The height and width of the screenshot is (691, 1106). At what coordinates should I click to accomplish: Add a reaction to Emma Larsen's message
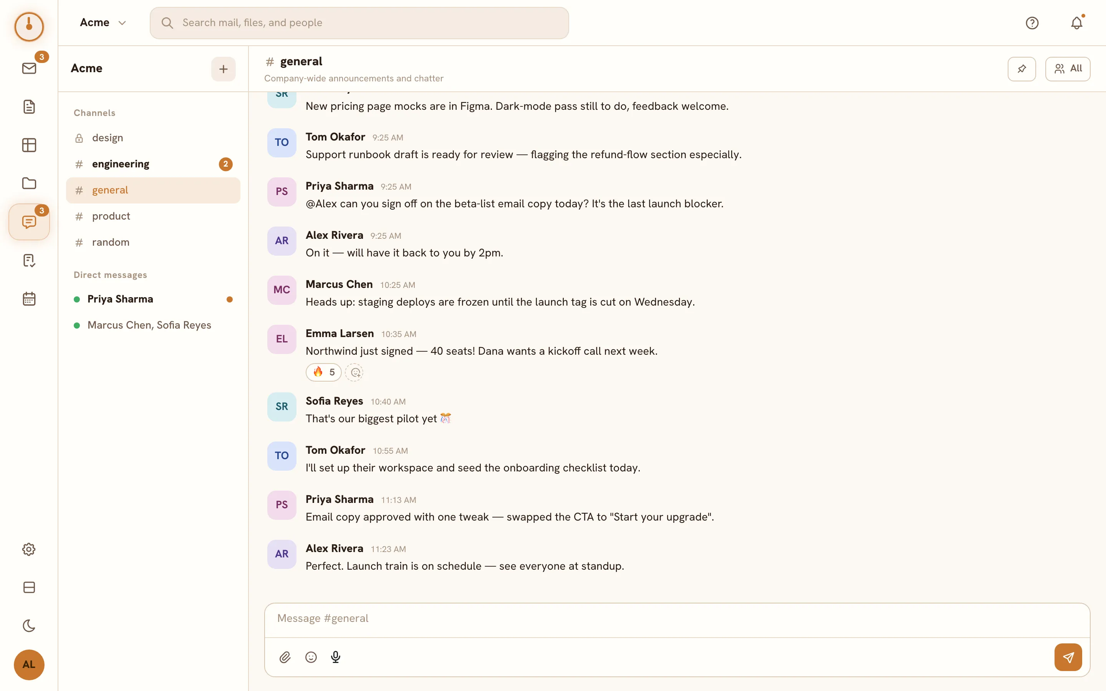pos(355,372)
